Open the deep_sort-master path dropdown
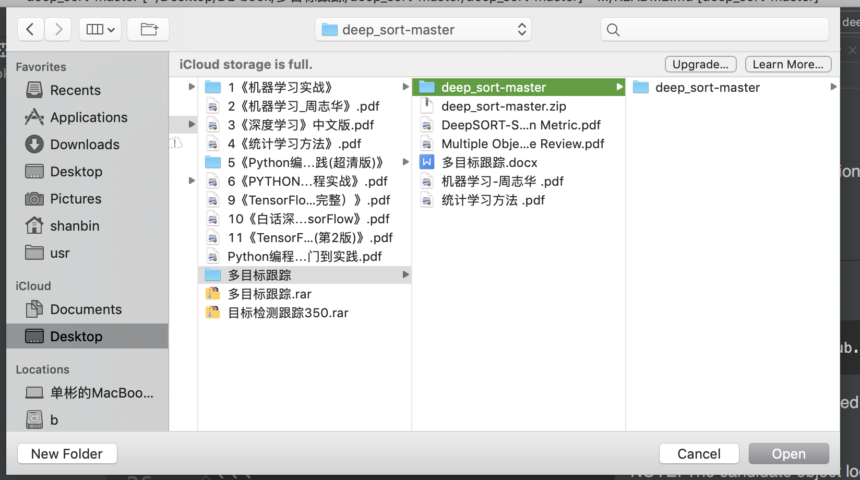 (423, 29)
